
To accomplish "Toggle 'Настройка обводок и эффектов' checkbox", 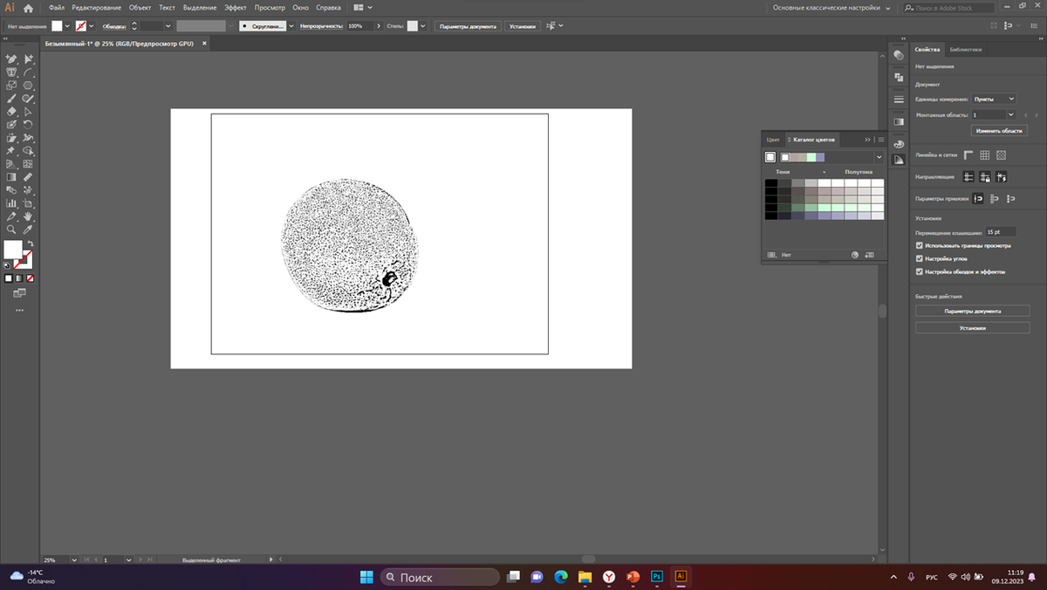I will click(920, 271).
